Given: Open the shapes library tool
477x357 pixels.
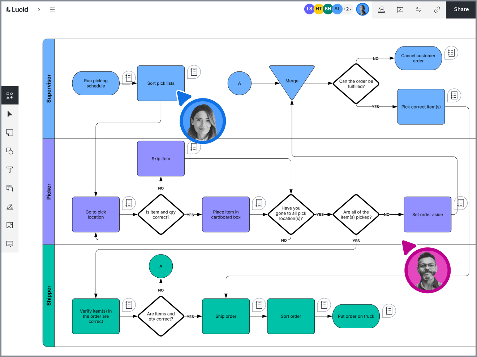Looking at the screenshot, I should (x=10, y=96).
